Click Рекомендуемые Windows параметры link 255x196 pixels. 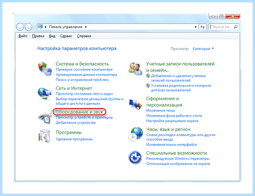pyautogui.click(x=178, y=159)
